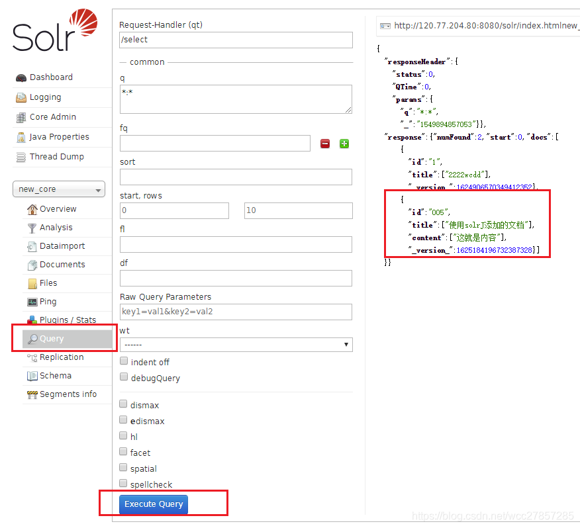Open the Analysis section

coord(56,228)
